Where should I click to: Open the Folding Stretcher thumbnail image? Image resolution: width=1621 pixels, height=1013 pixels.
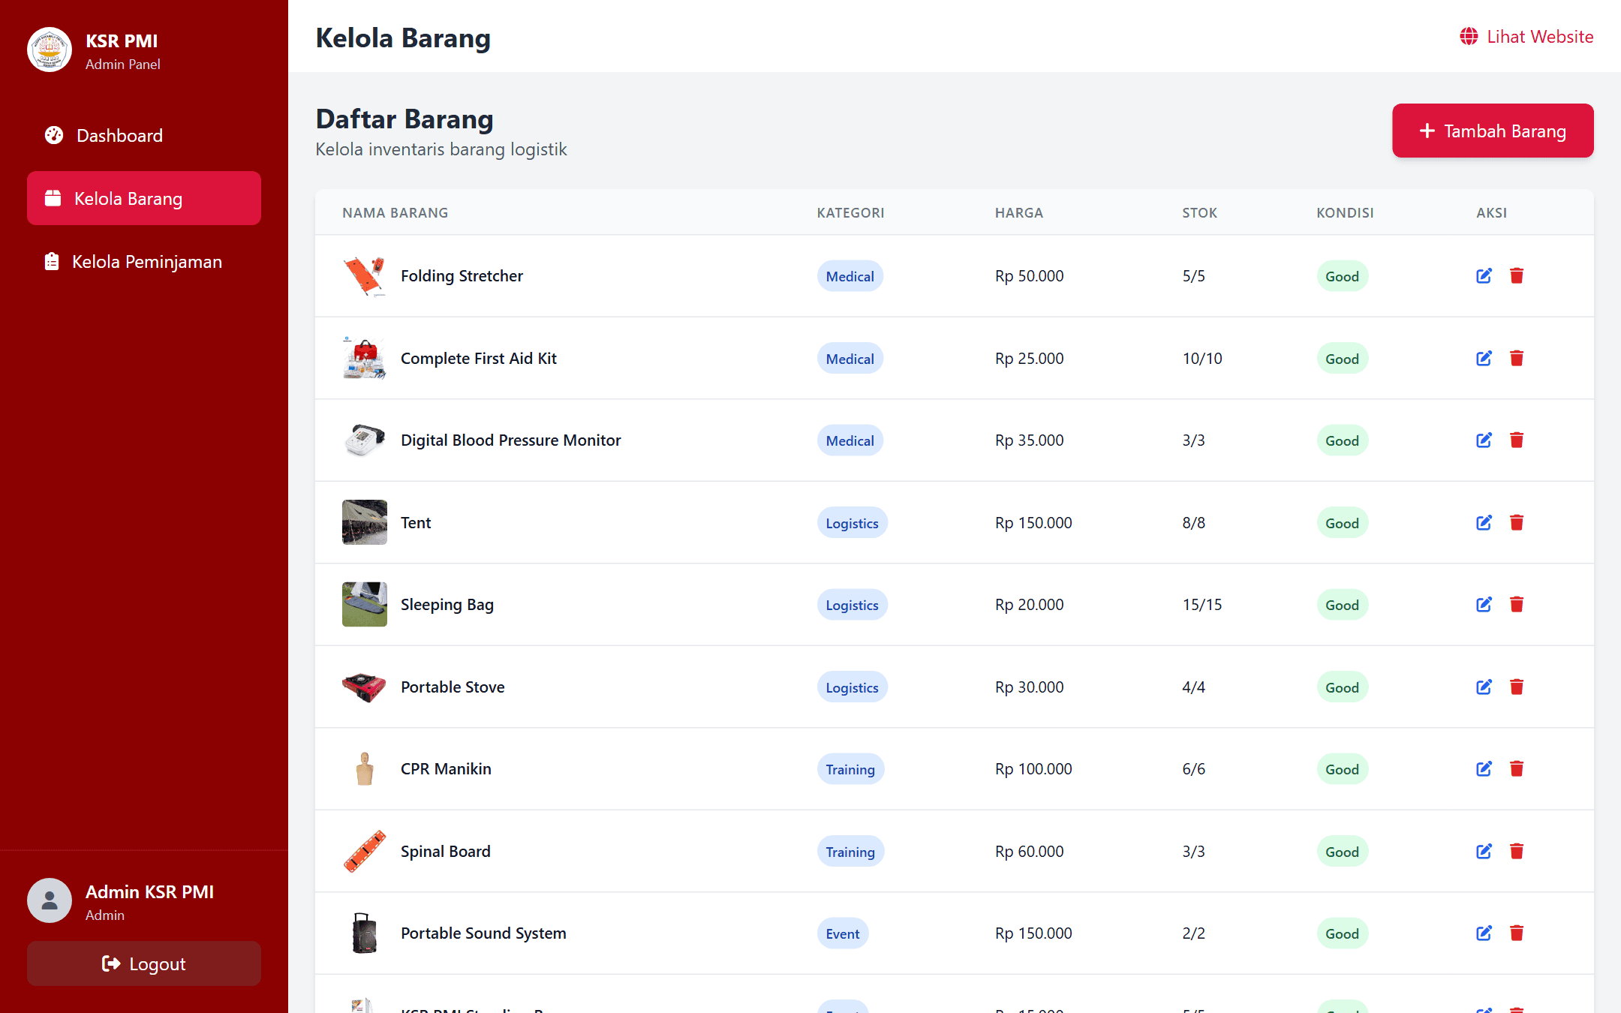tap(365, 276)
